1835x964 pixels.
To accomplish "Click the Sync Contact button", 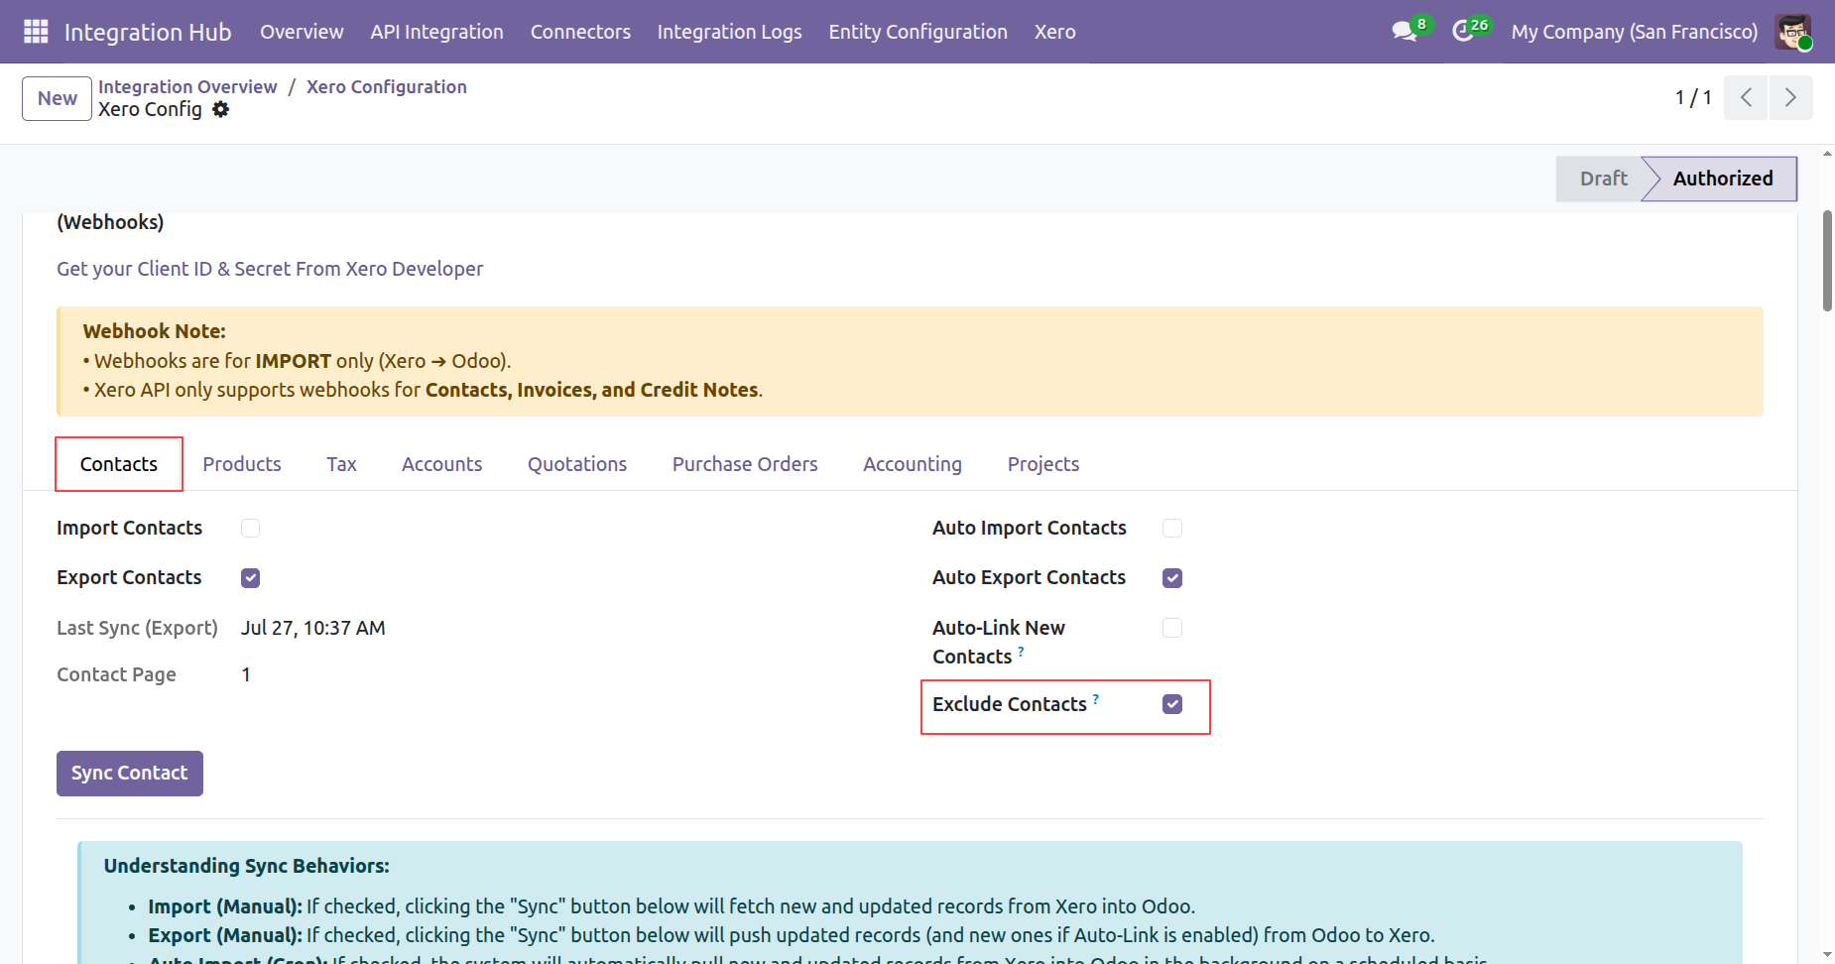I will tap(130, 774).
